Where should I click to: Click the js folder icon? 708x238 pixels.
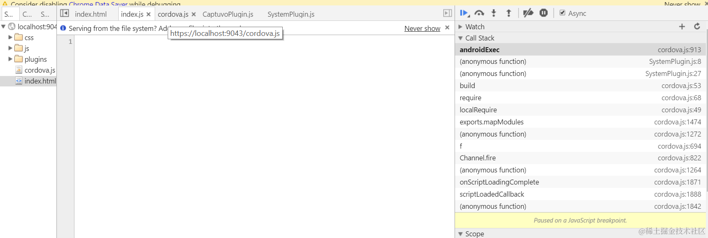pyautogui.click(x=18, y=48)
